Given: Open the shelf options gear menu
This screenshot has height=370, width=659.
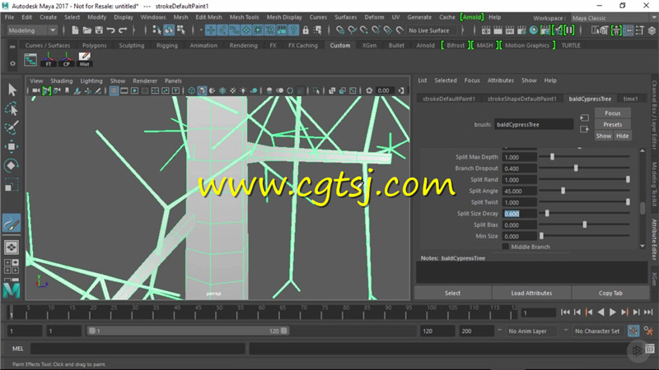Looking at the screenshot, I should [x=12, y=63].
